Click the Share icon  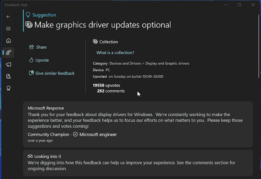(31, 47)
